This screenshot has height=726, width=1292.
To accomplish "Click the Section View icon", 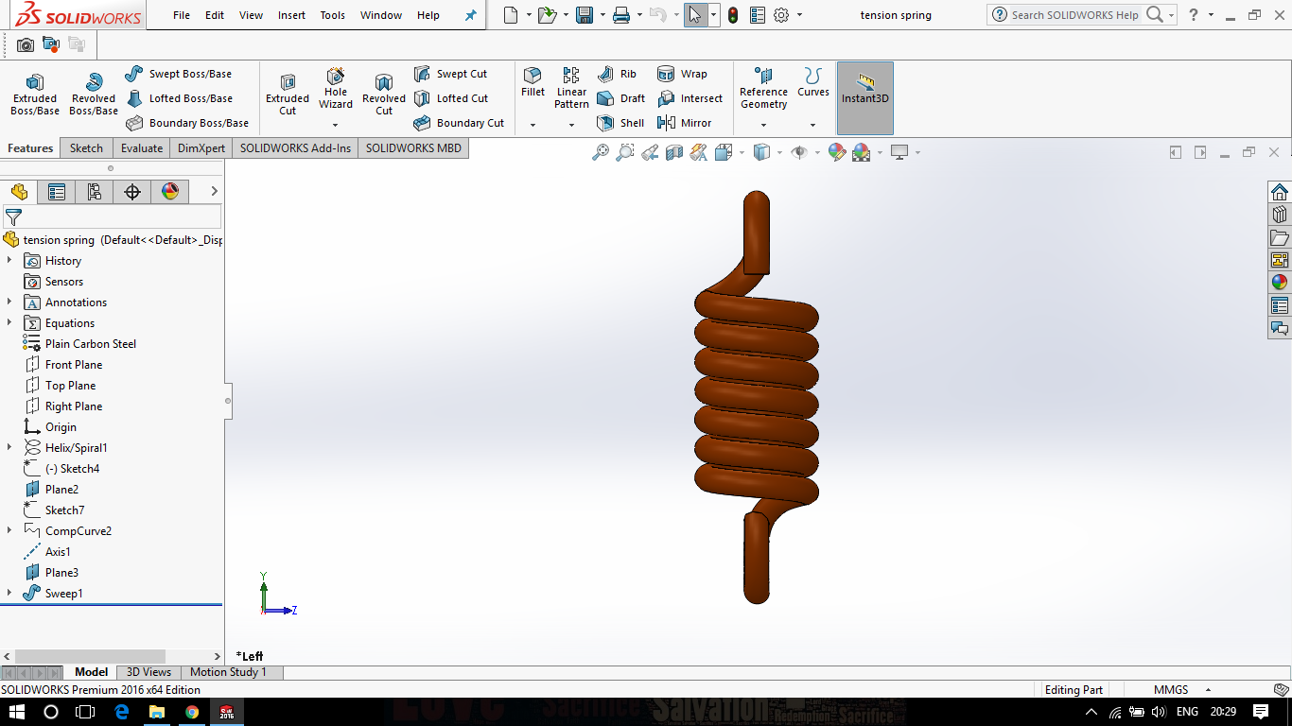I will [674, 152].
